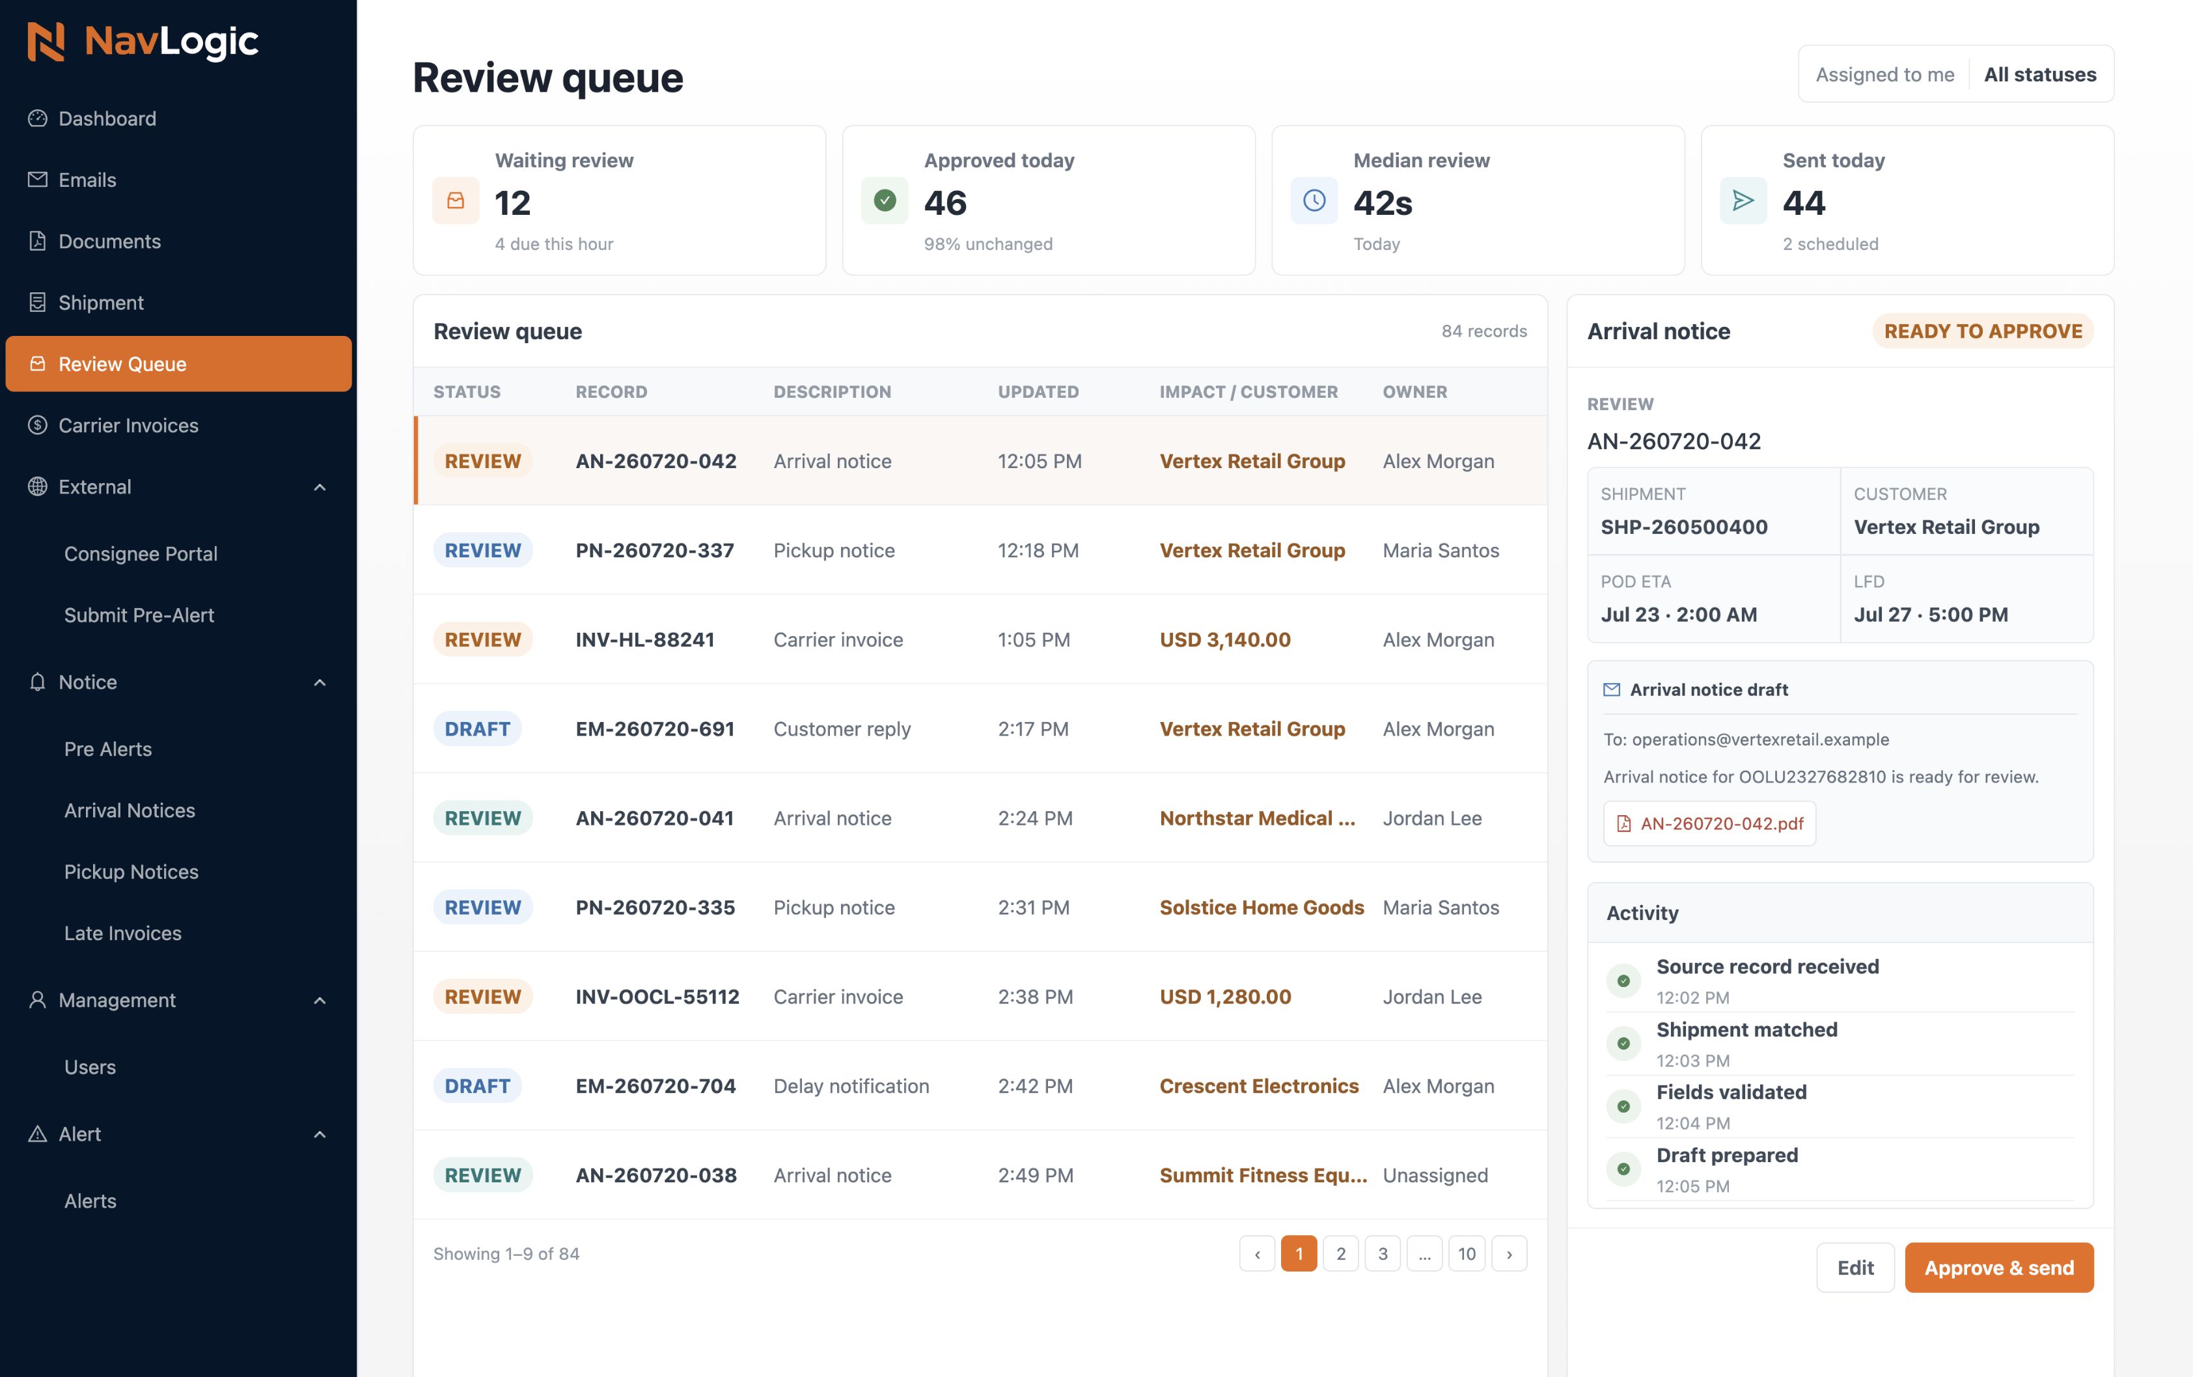
Task: Go to Pre Alerts
Action: [x=107, y=749]
